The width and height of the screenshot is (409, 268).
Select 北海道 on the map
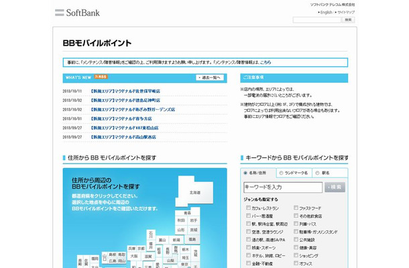(x=195, y=192)
